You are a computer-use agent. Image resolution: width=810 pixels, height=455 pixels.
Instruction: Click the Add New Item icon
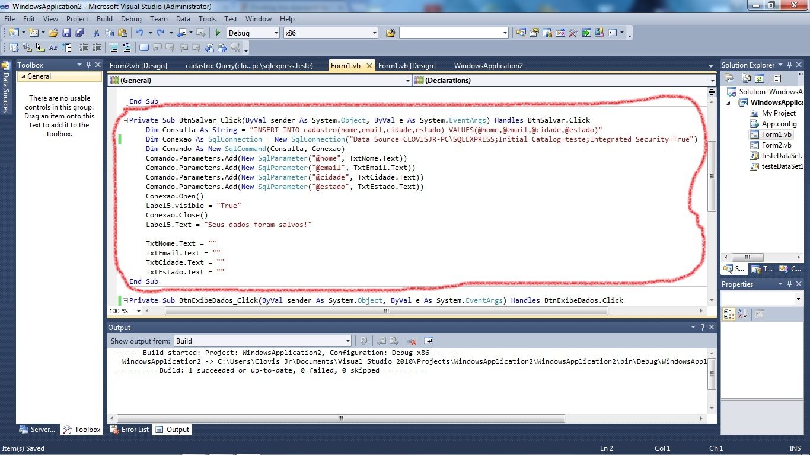click(33, 33)
